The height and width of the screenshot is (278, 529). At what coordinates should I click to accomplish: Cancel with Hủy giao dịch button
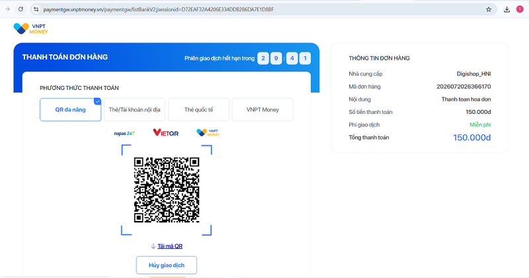[167, 265]
